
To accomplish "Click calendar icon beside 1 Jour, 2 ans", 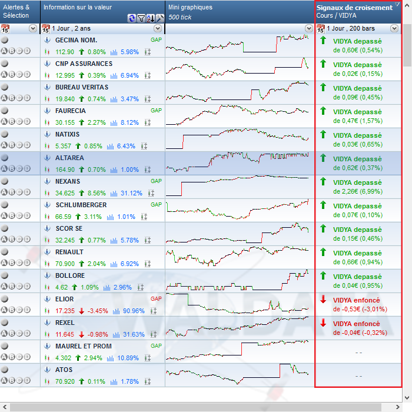I will (x=46, y=28).
